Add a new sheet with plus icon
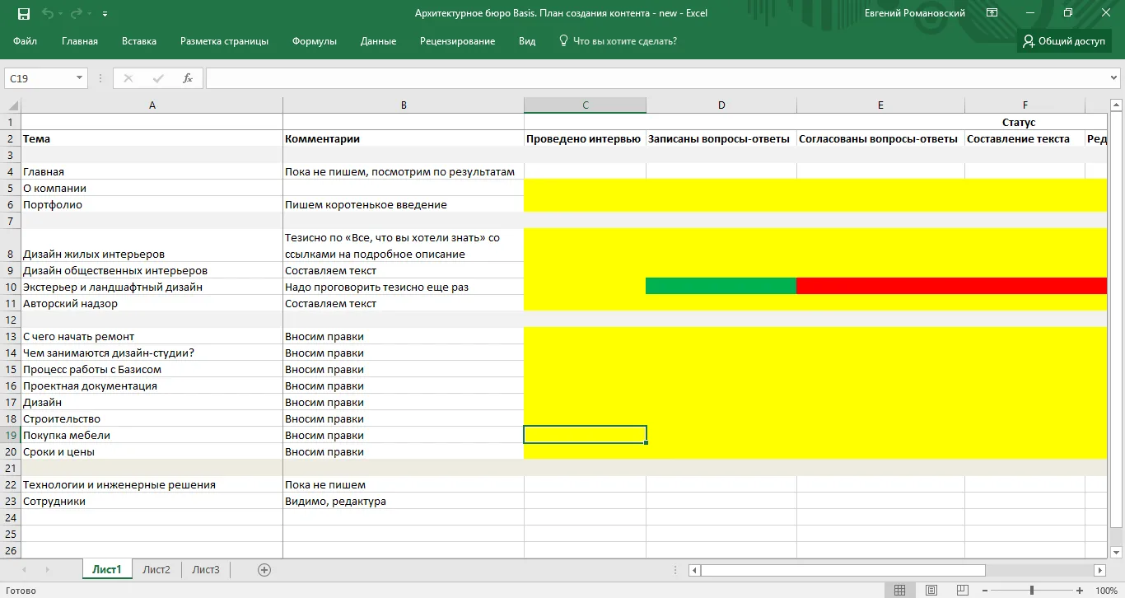 pyautogui.click(x=264, y=569)
